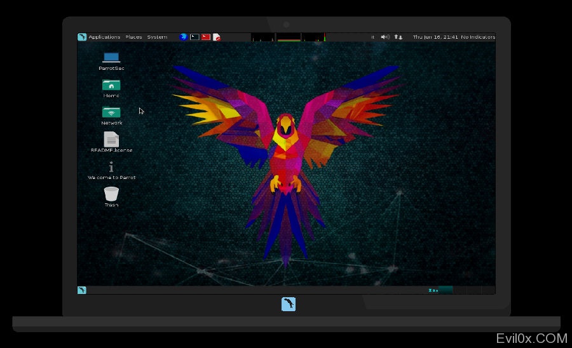Switch to the highlighted first workspace

(446, 290)
